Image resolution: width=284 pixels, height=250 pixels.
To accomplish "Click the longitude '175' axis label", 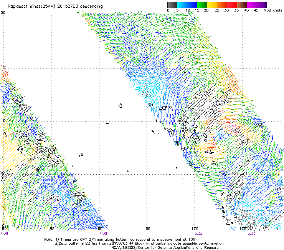I will click(243, 228).
